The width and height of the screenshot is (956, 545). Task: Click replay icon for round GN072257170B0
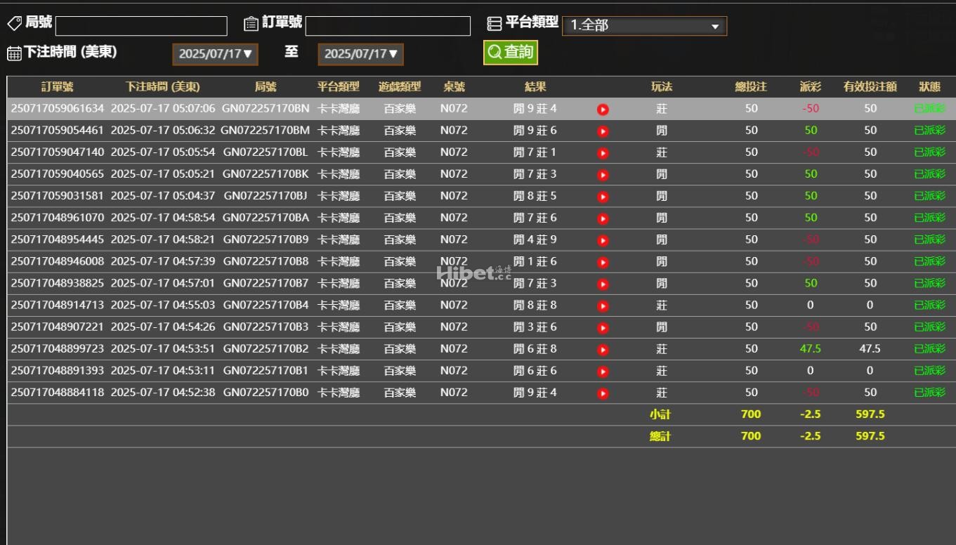[603, 393]
